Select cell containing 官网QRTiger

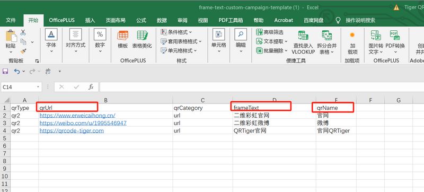336,131
